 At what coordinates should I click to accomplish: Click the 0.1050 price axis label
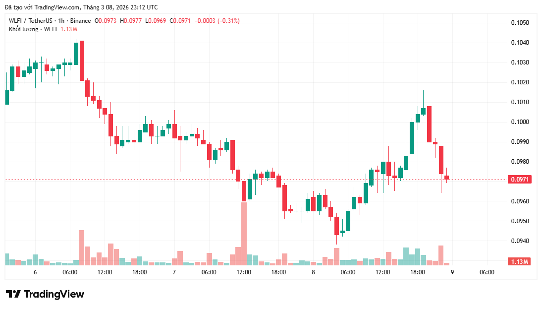click(x=520, y=23)
